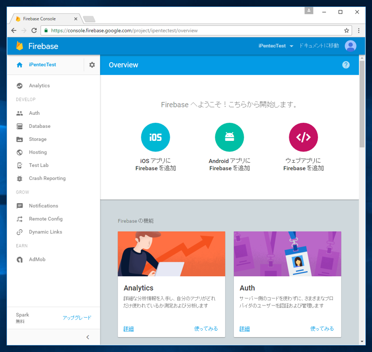The height and width of the screenshot is (352, 372).
Task: Go to Hosting in the sidebar
Action: click(x=38, y=152)
